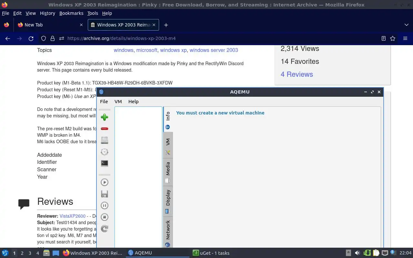
Task: Click the empty VM list in AQEMU
Action: pyautogui.click(x=138, y=177)
